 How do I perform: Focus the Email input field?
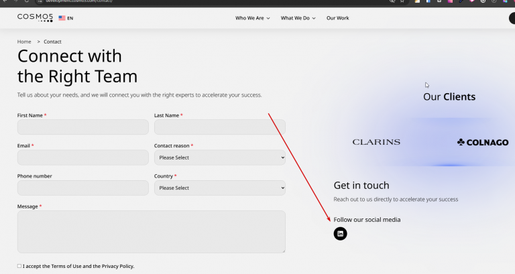(82, 157)
